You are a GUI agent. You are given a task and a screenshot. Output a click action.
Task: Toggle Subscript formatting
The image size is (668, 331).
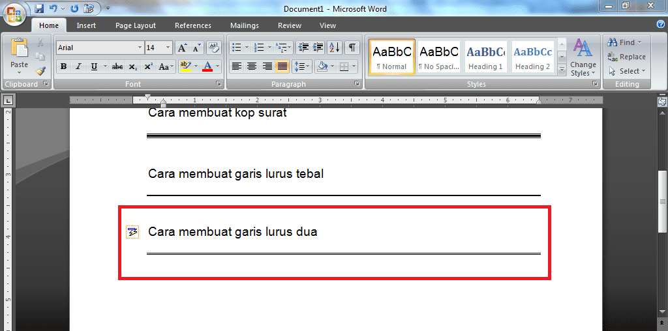(133, 66)
